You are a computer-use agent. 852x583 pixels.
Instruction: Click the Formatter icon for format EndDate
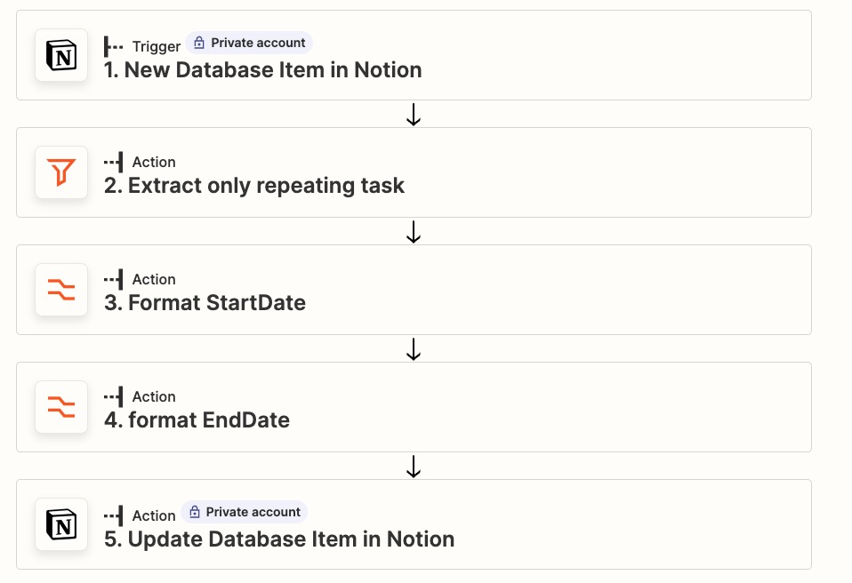[x=61, y=407]
